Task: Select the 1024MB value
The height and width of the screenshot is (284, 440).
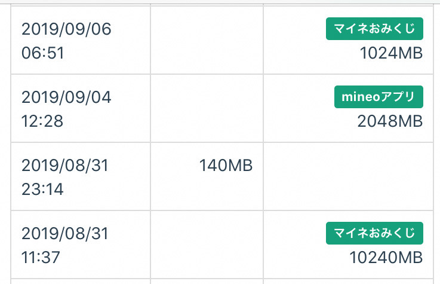Action: (391, 53)
